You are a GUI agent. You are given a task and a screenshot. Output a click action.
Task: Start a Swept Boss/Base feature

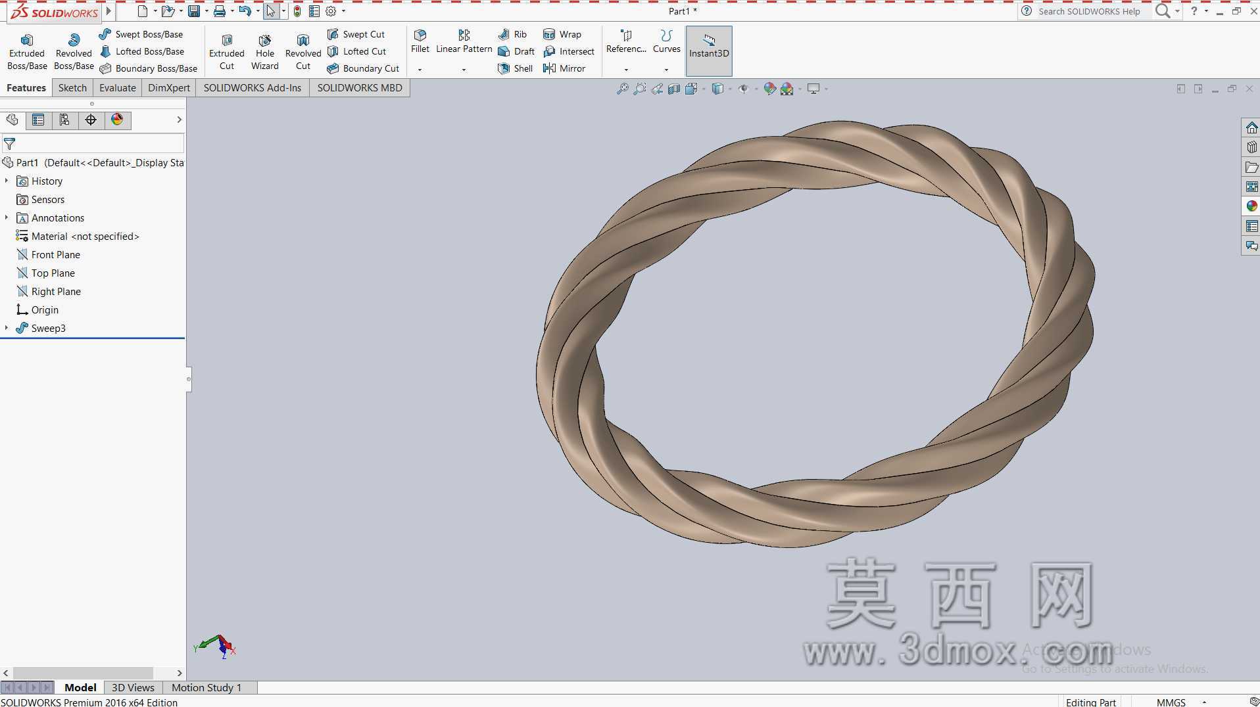pyautogui.click(x=141, y=34)
